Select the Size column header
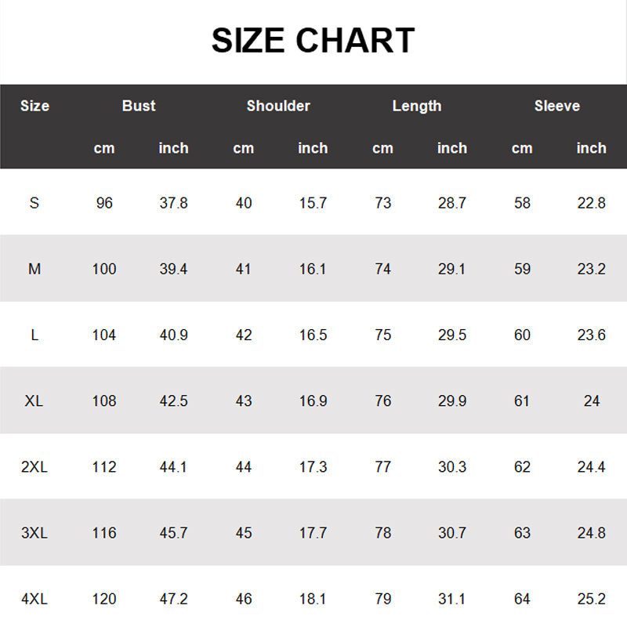Image resolution: width=627 pixels, height=627 pixels. [x=34, y=106]
